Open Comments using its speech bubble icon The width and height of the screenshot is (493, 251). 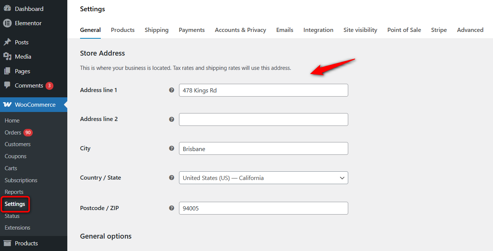7,85
